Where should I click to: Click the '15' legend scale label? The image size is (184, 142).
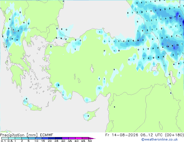click(x=43, y=141)
